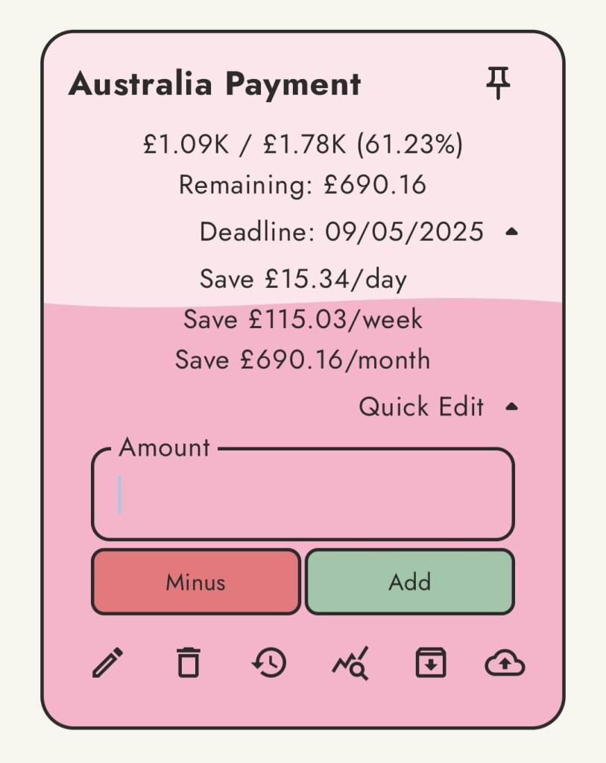Open the chart analysis magnifier icon

[x=350, y=662]
